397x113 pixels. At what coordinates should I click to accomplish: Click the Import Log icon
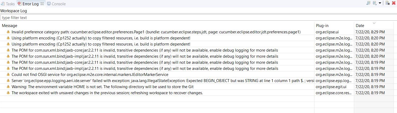375,3
